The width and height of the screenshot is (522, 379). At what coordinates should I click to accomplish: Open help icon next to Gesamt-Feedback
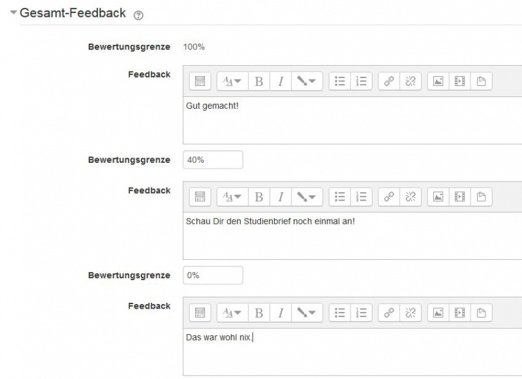[x=138, y=15]
